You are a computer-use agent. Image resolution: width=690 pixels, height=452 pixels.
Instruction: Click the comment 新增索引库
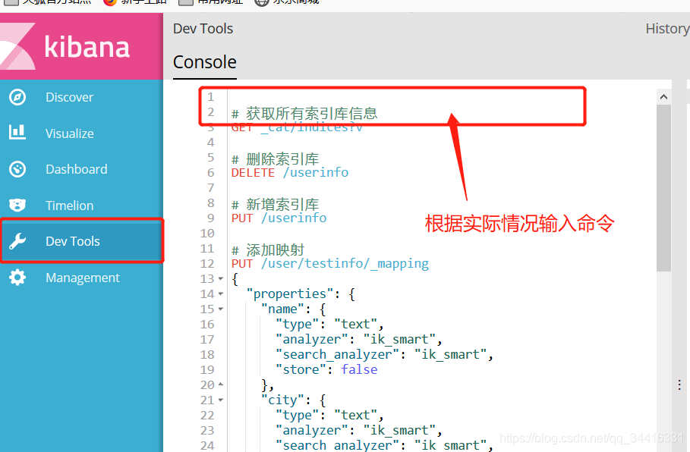tap(275, 205)
